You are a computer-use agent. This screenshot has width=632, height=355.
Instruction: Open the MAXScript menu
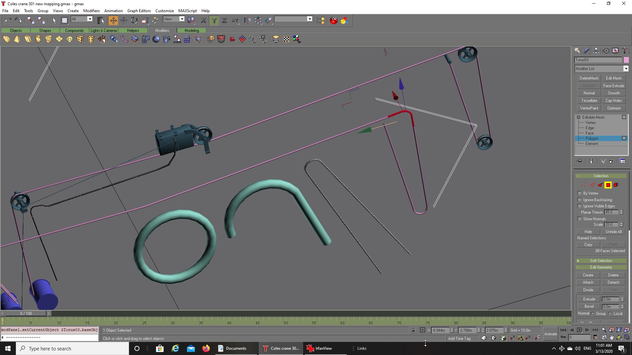pos(188,11)
